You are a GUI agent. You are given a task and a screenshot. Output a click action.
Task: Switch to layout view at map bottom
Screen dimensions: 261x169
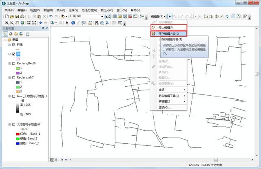coord(56,160)
